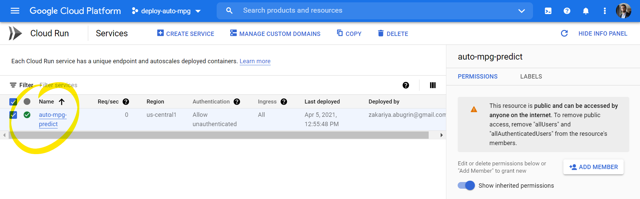Follow the Learn more link

pos(255,61)
